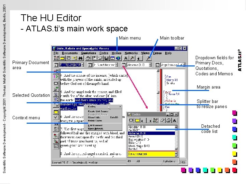Click the red splitter bar beside margin
The image size is (246, 184).
point(161,90)
